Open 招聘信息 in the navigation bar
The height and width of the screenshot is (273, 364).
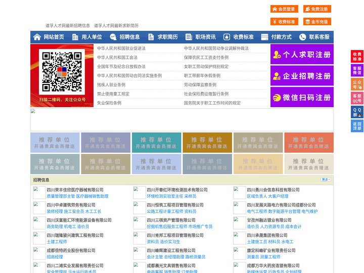click(x=129, y=37)
